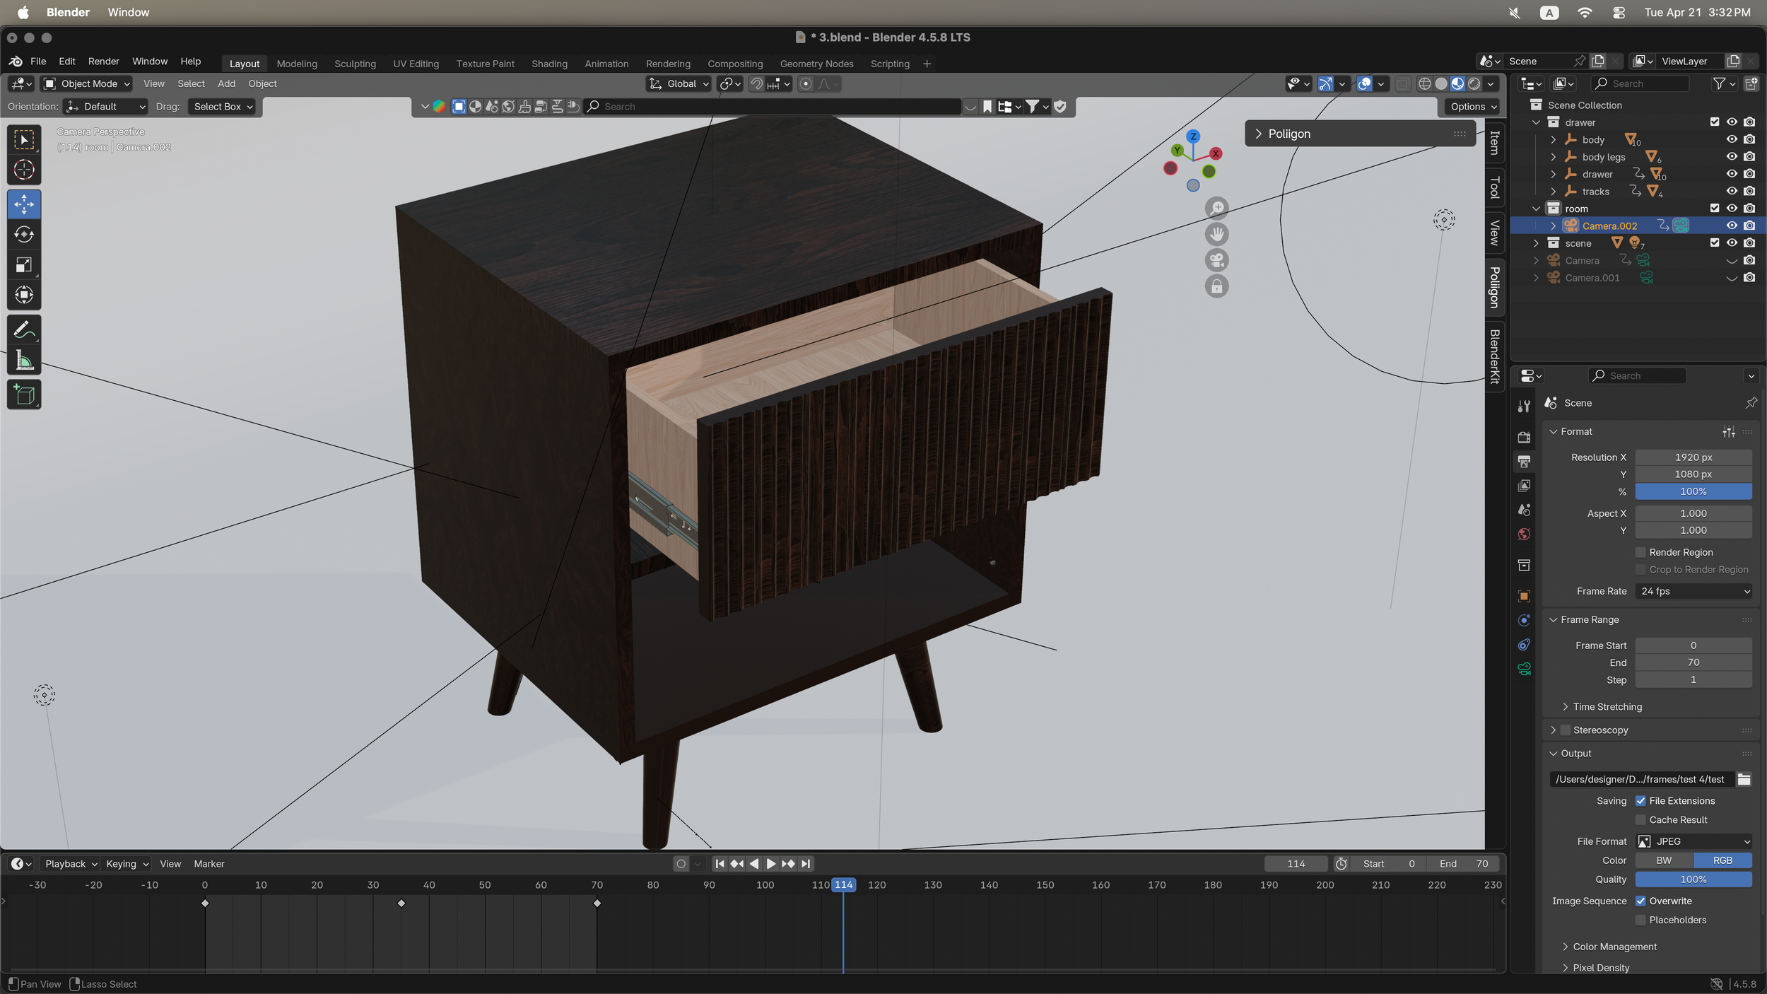Enable the Render Region checkbox
1767x994 pixels.
(1640, 552)
